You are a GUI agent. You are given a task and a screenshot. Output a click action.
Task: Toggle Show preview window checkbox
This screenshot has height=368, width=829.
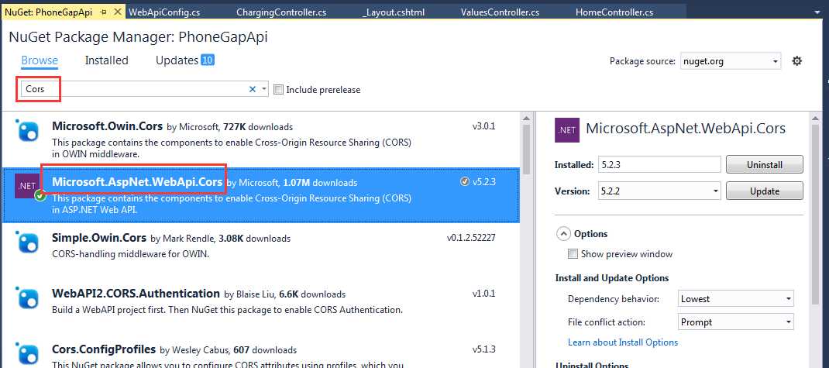[x=573, y=254]
